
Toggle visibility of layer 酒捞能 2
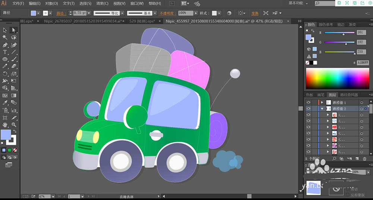click(308, 109)
